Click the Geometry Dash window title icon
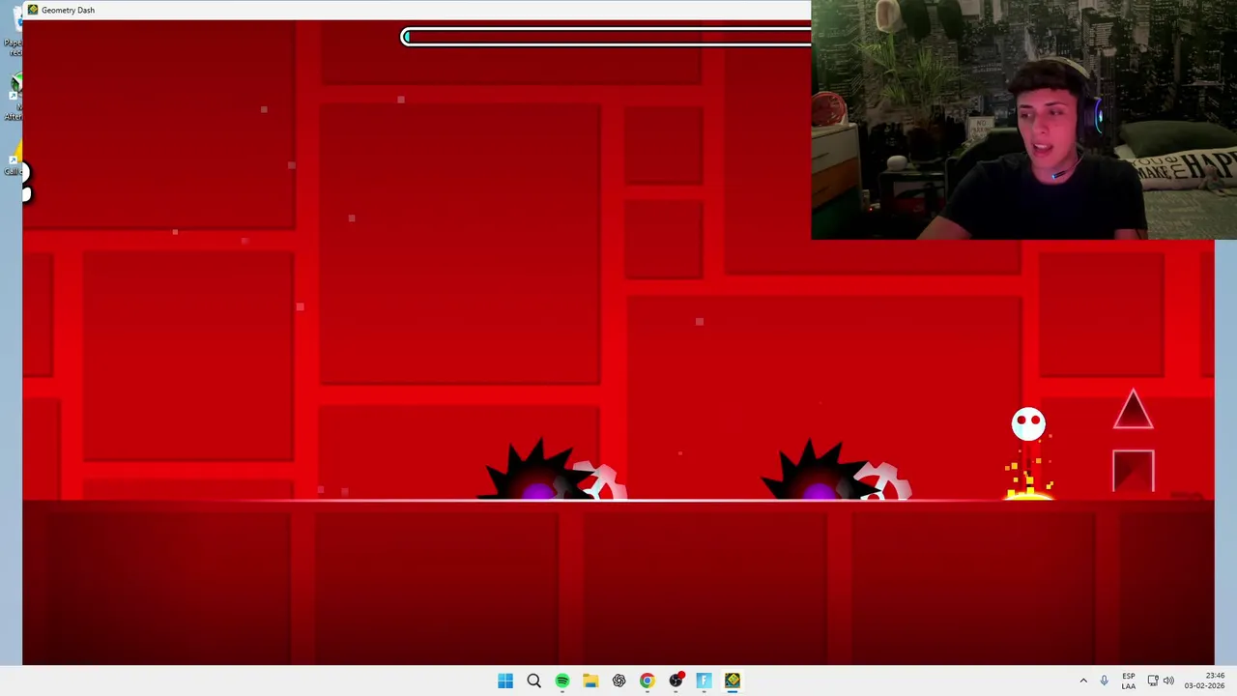The width and height of the screenshot is (1237, 696). (x=33, y=10)
